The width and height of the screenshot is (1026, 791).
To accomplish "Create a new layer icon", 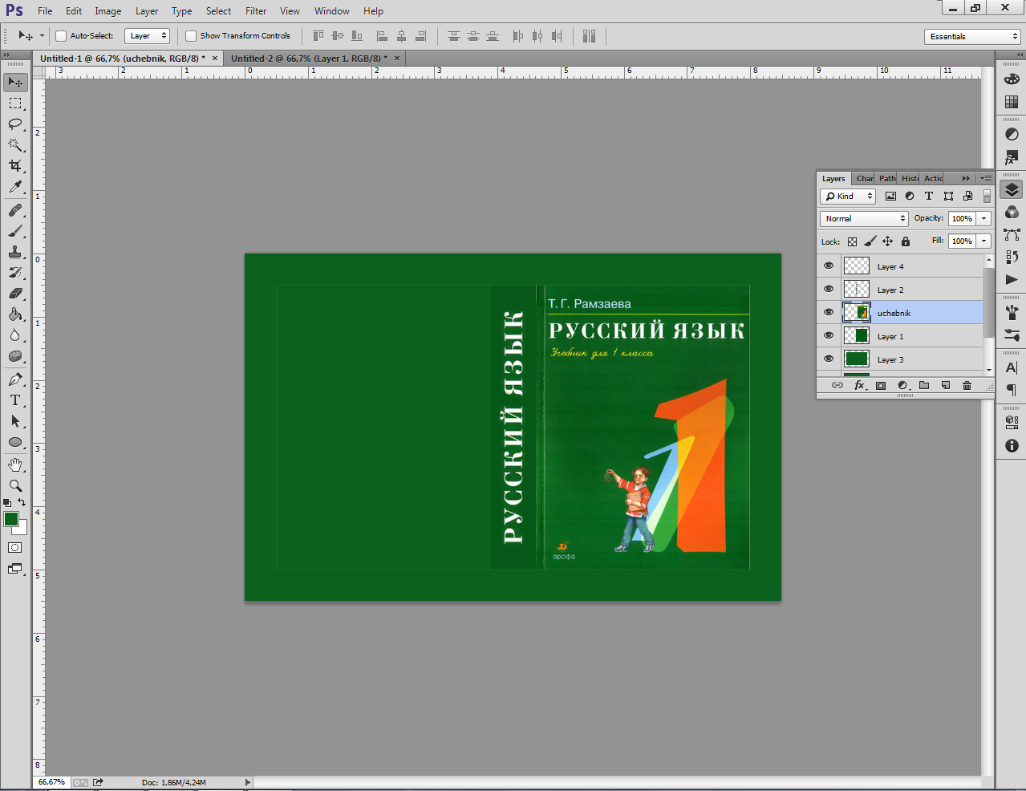I will tap(946, 386).
